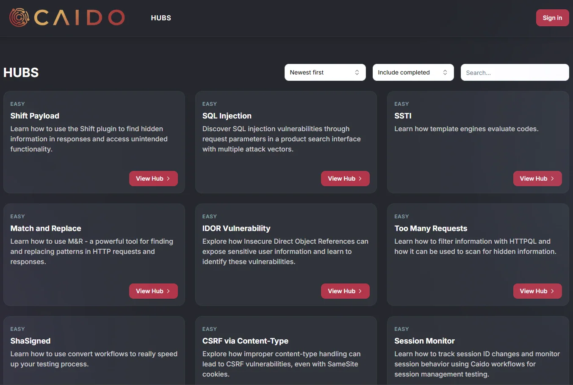Click the up-down arrows icon in Newest first
The image size is (573, 385).
[x=357, y=72]
